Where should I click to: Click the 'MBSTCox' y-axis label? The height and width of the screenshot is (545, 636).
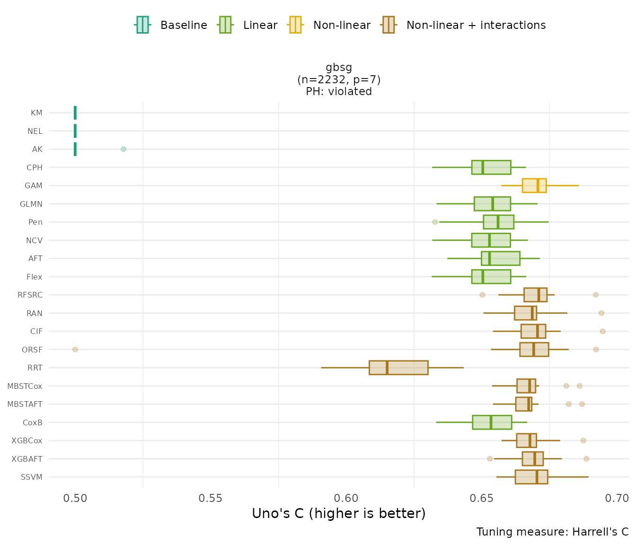[25, 386]
